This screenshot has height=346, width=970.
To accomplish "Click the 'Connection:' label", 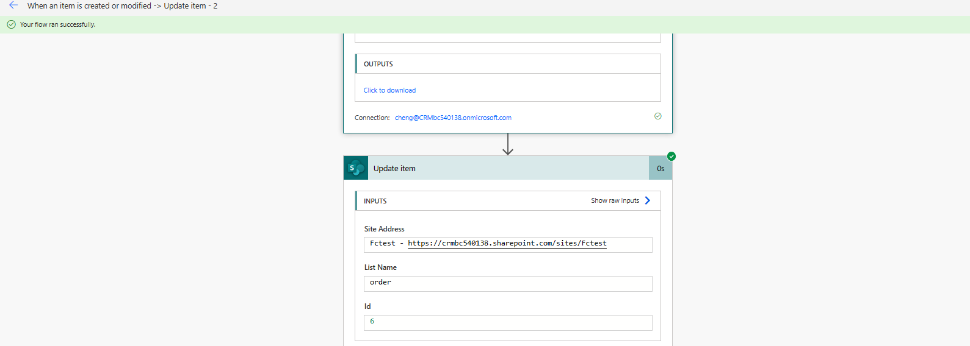I will click(372, 118).
